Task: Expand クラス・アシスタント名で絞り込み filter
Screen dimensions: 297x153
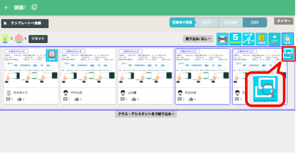Action: click(146, 114)
